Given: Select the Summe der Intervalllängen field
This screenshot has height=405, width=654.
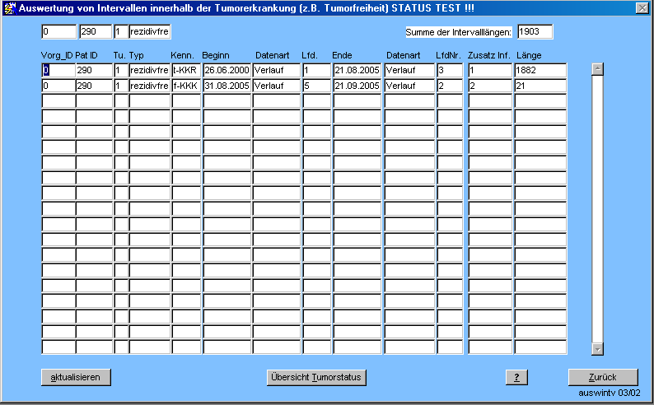Looking at the screenshot, I should (534, 32).
